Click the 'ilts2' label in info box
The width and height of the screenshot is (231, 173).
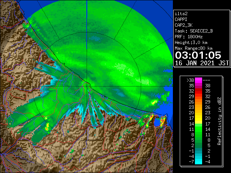(181, 14)
